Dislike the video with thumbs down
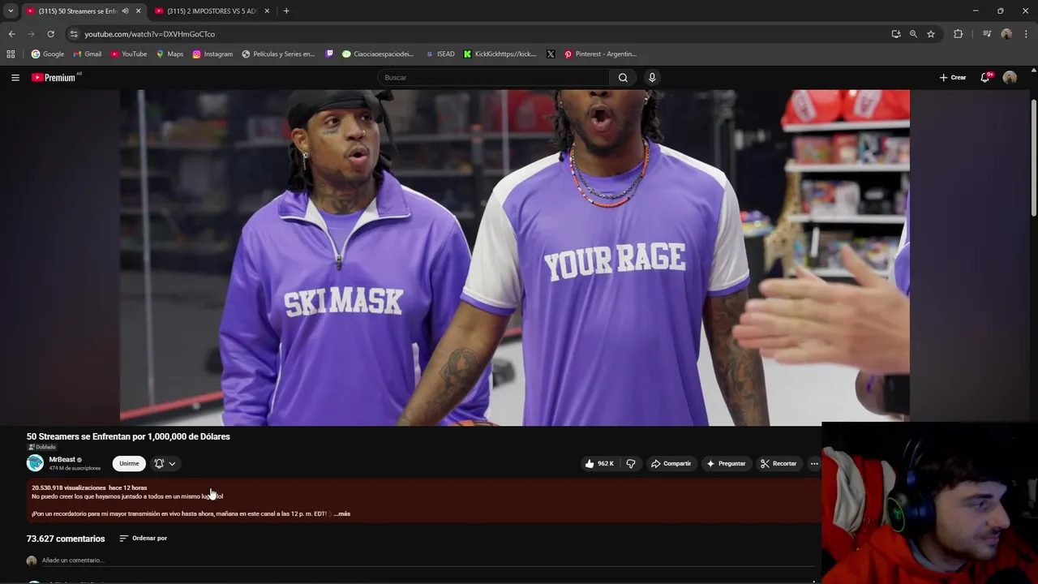 coord(631,464)
